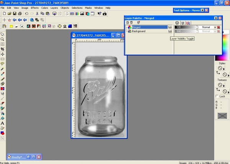This screenshot has width=230, height=164.
Task: Click the Save floppy disk icon
Action: pos(15,14)
